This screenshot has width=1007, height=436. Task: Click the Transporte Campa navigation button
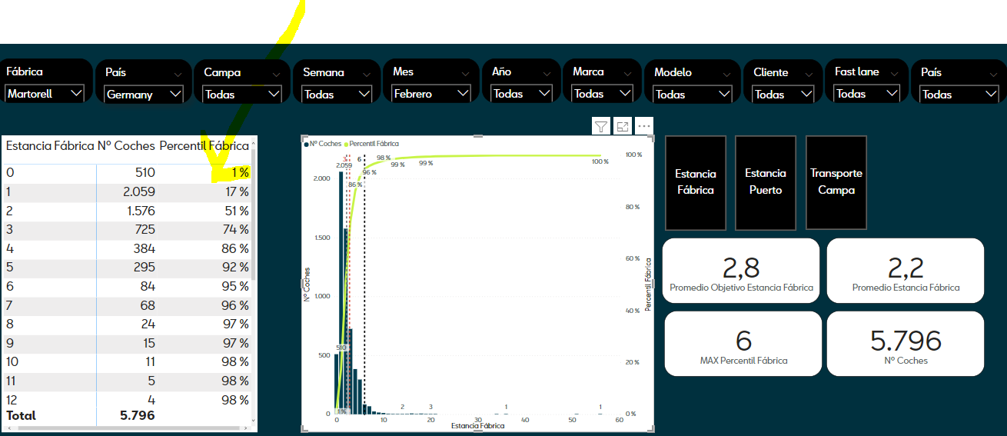[x=836, y=182]
